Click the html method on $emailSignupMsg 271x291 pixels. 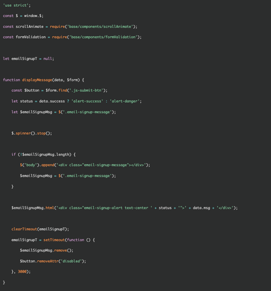coord(50,208)
